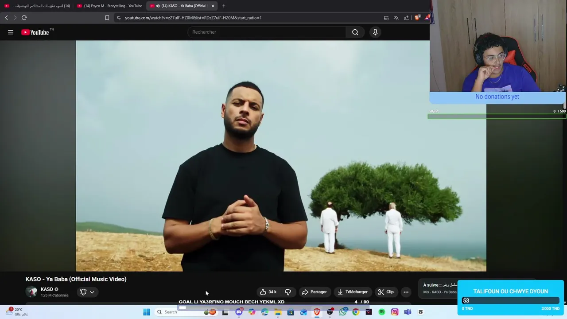Open CapCut from the taskbar
The height and width of the screenshot is (319, 567).
pyautogui.click(x=421, y=312)
